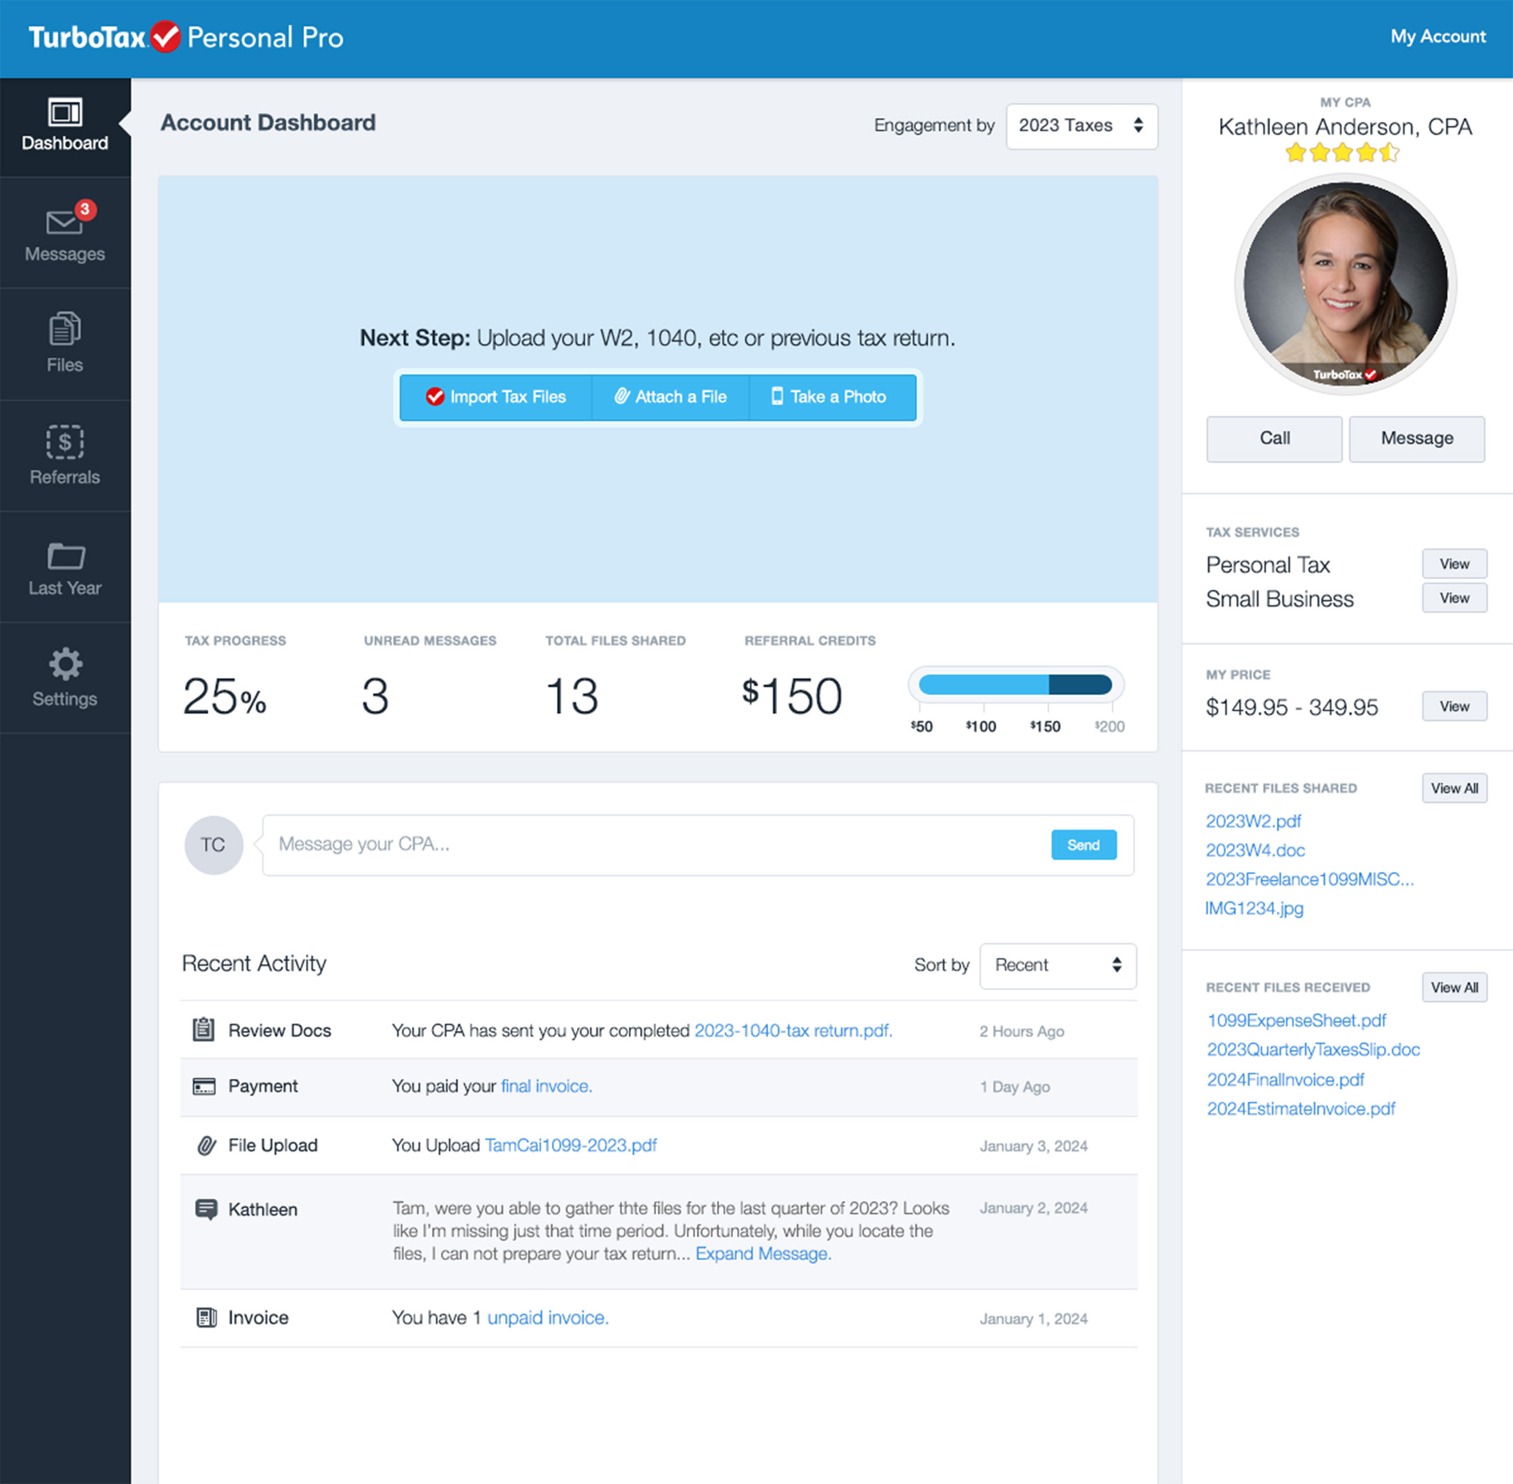The image size is (1513, 1484).
Task: Click Take a Photo button
Action: coord(833,397)
